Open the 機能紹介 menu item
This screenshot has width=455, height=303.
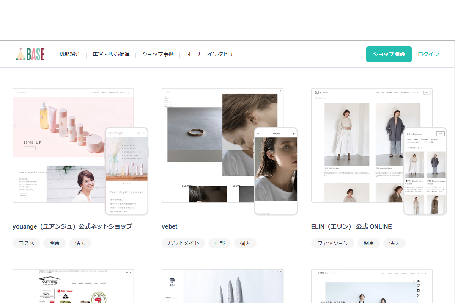[x=70, y=54]
